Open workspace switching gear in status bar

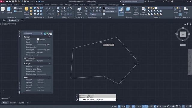click(x=169, y=106)
